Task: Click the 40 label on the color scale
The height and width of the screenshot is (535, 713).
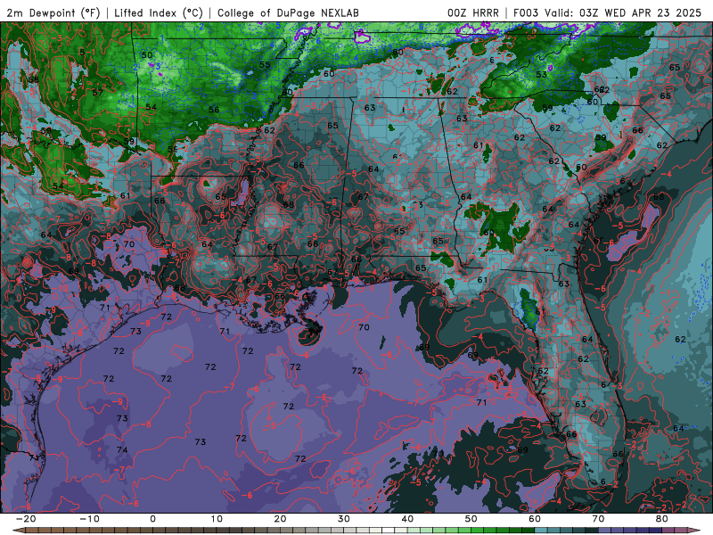Action: 407,519
